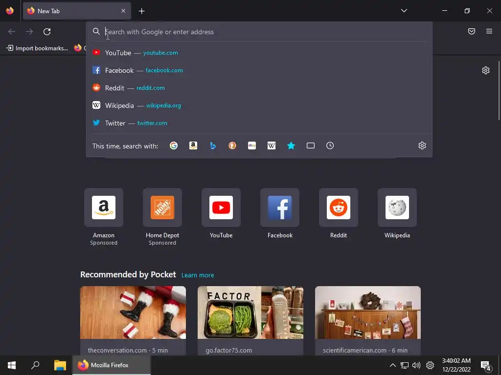Show hidden system tray icons
Screen dimensions: 501x375
(393, 365)
